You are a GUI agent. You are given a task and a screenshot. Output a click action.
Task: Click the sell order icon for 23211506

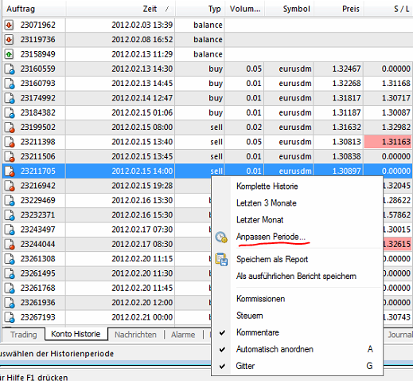pyautogui.click(x=10, y=157)
